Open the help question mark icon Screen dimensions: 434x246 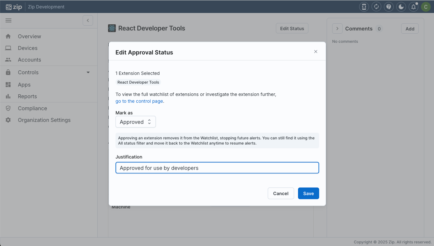pyautogui.click(x=388, y=7)
